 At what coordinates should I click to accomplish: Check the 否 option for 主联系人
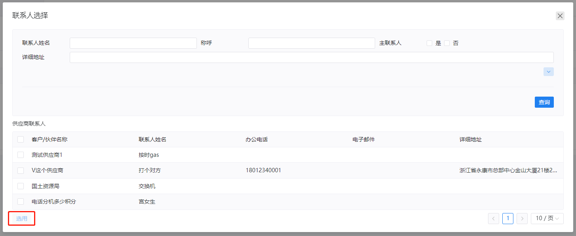(447, 43)
